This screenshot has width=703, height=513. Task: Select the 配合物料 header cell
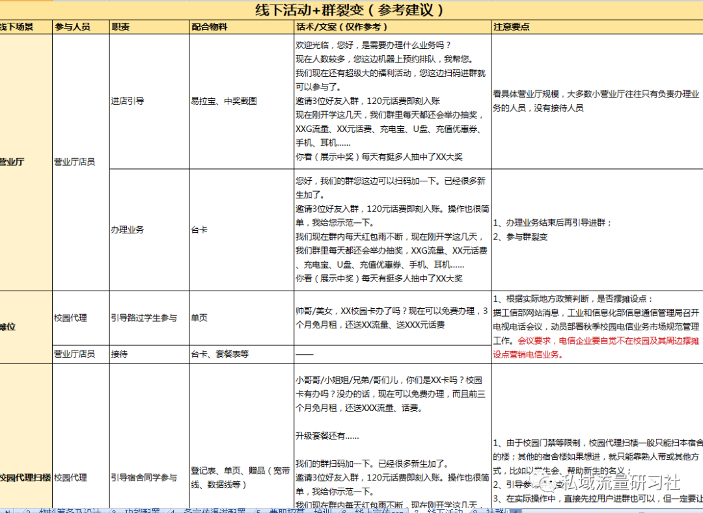click(241, 27)
